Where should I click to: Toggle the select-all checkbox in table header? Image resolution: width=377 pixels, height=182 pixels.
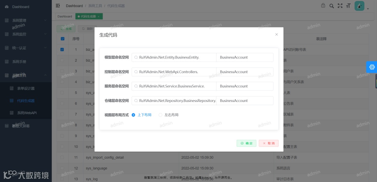coord(62,39)
